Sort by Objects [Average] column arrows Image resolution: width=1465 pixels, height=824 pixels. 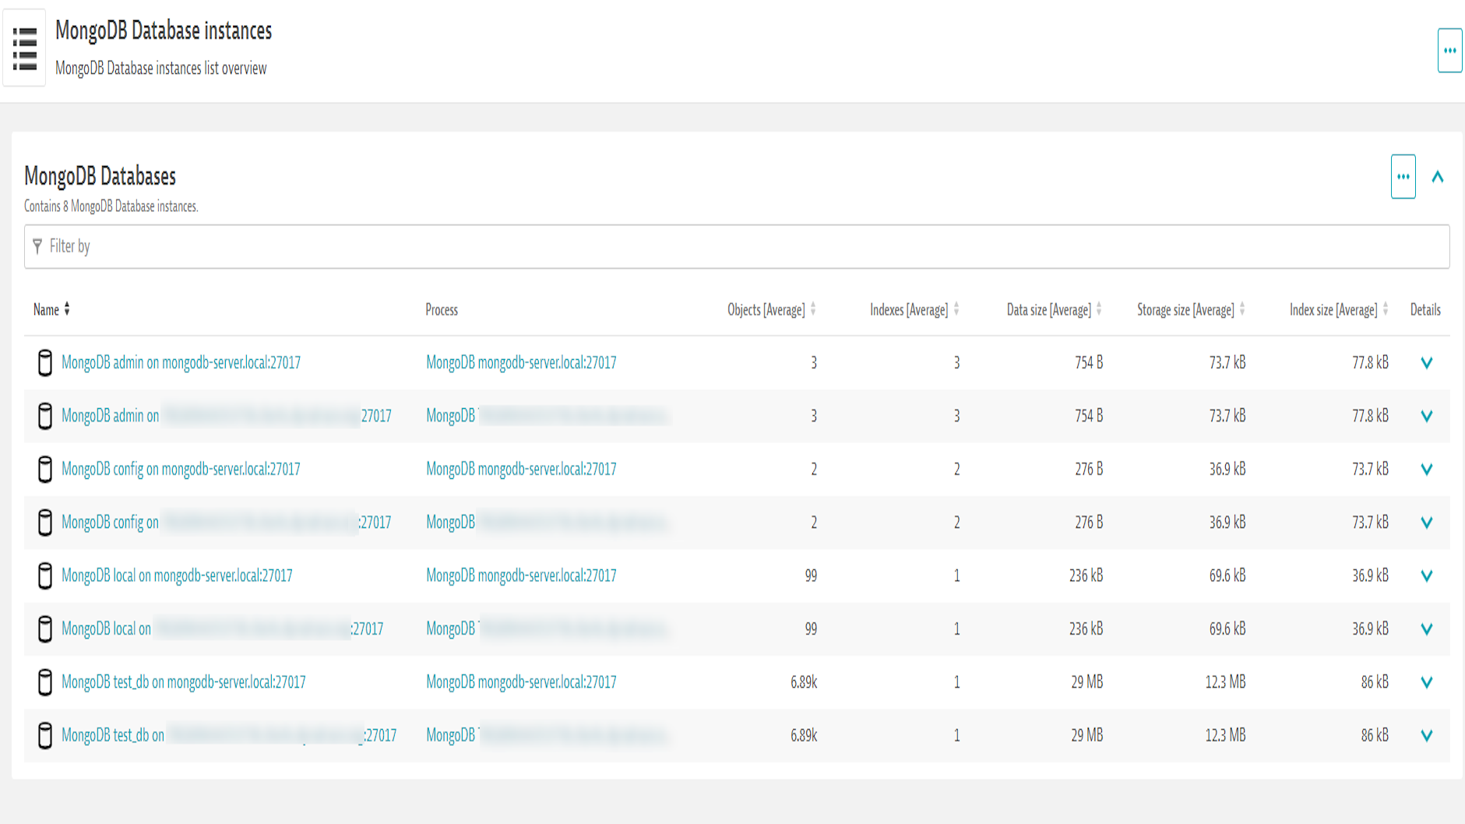click(813, 309)
